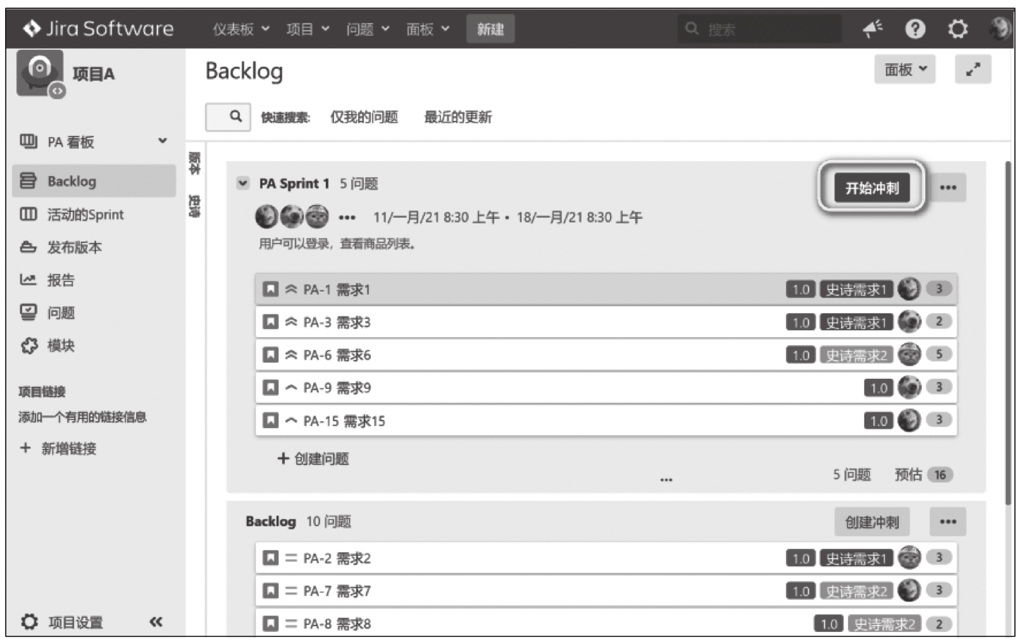Viewport: 1020px width, 642px height.
Task: Click the 史诗需求2 label on PA-7
Action: tap(856, 591)
